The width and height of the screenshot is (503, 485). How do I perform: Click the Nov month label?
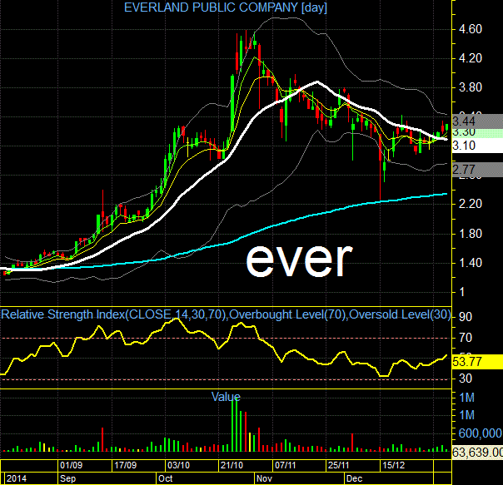264,478
